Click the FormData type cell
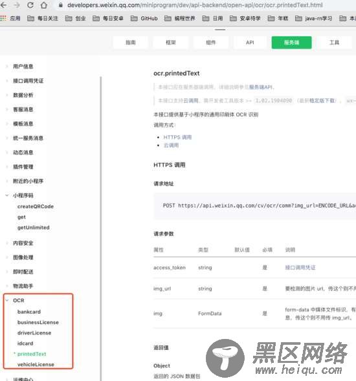356x381 pixels. coord(210,314)
